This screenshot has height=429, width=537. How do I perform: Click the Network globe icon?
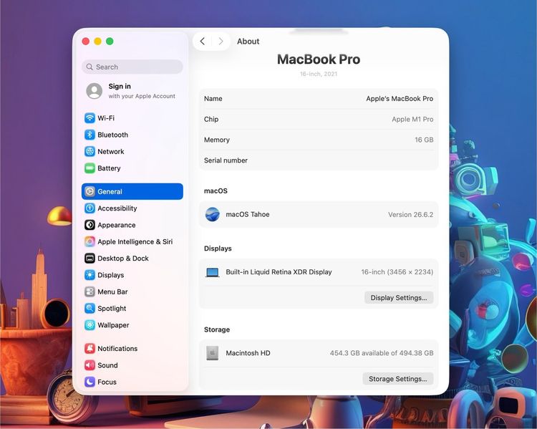89,151
